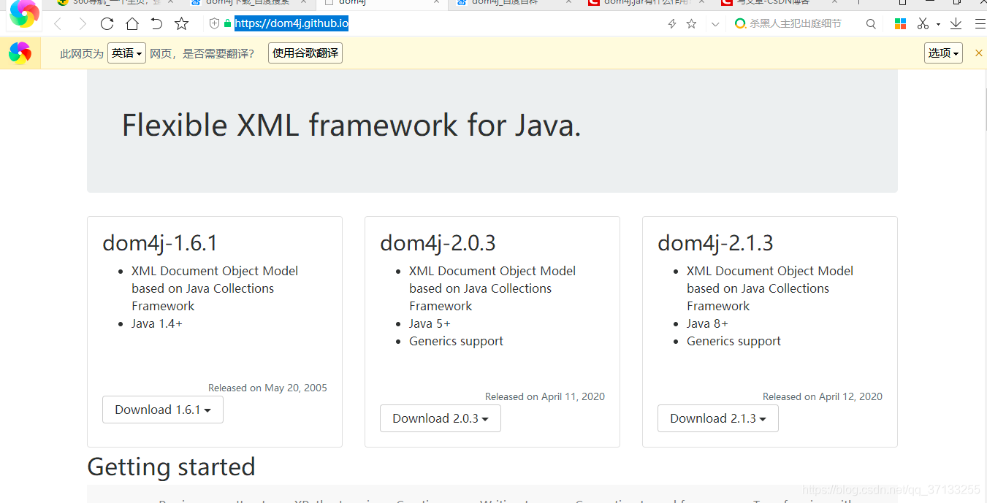The width and height of the screenshot is (987, 503).
Task: Click the 360 browser logo
Action: [24, 13]
